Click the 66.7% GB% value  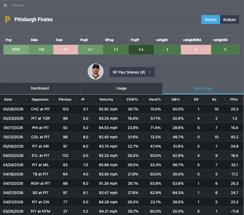coord(178,165)
